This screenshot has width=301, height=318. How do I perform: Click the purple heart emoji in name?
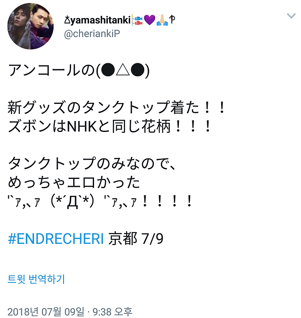point(149,20)
